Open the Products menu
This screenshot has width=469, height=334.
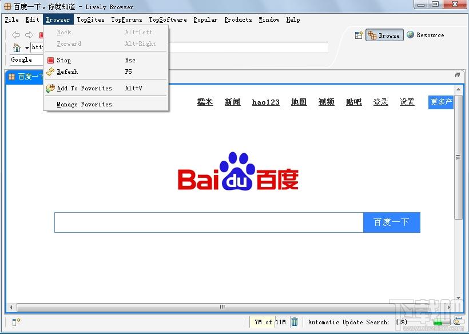(x=238, y=20)
